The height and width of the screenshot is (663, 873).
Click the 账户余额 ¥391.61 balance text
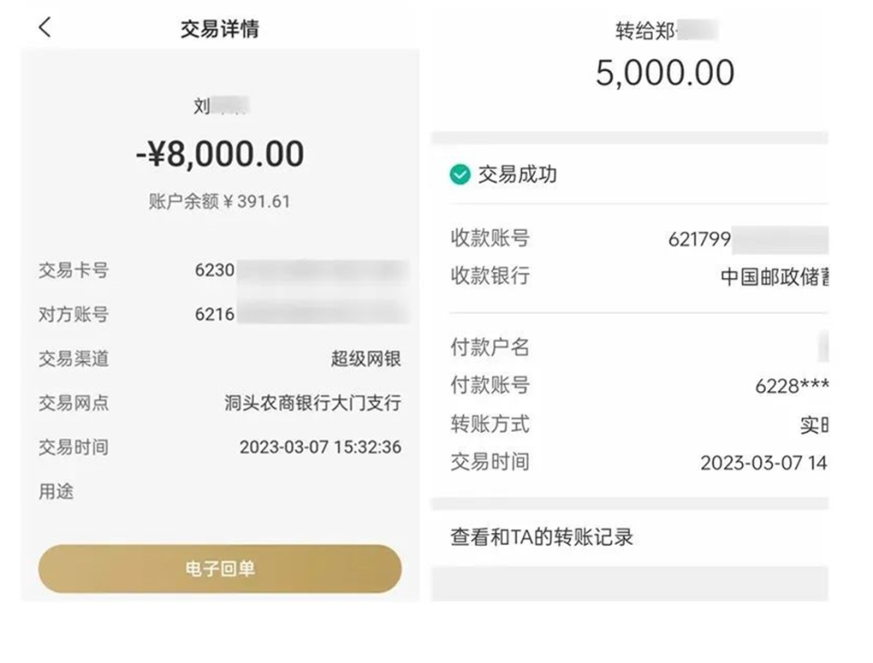[220, 202]
